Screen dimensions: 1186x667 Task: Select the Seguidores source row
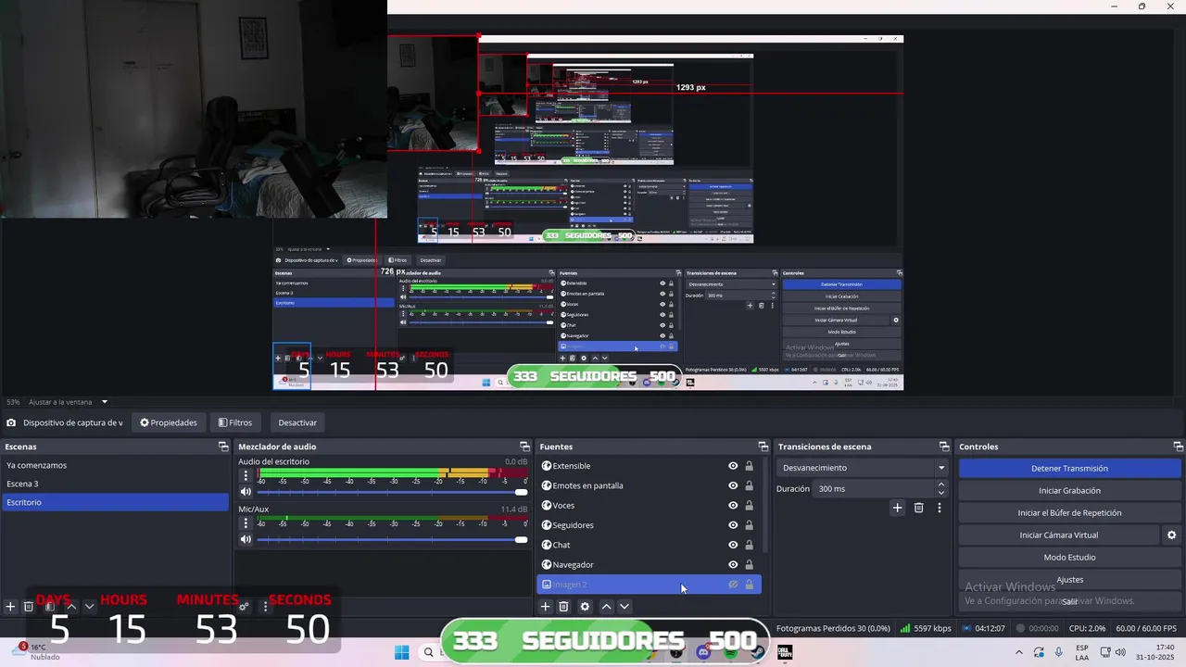click(x=649, y=525)
